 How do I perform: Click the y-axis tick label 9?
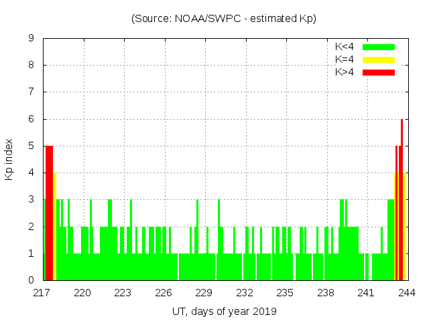(31, 39)
